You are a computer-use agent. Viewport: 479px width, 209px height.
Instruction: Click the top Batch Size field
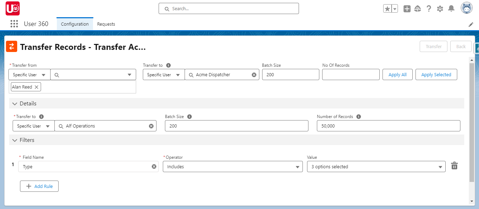pyautogui.click(x=291, y=74)
